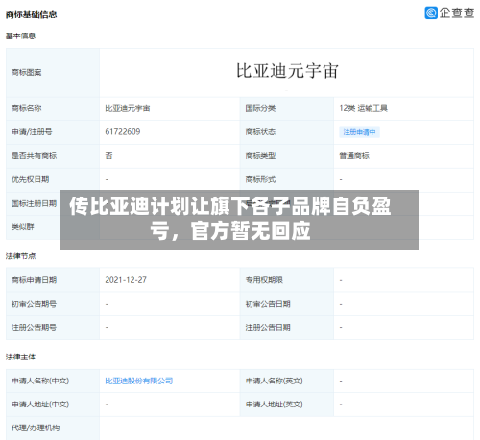Select the 普通商标 value
The image size is (480, 440).
click(354, 156)
